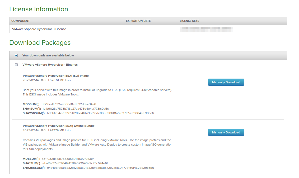The width and height of the screenshot is (299, 178).
Task: Click the ISO details line showing 620.61 MB
Action: (x=47, y=80)
